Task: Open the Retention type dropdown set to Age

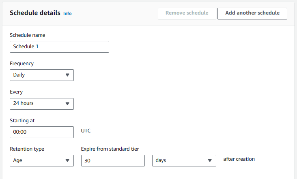Action: [x=42, y=160]
